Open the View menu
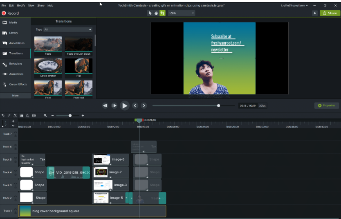 point(31,5)
